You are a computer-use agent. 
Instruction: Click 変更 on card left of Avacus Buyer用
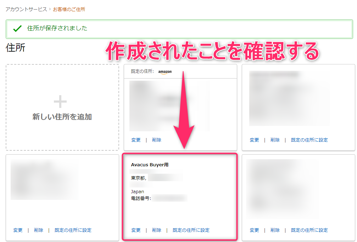click(x=18, y=230)
